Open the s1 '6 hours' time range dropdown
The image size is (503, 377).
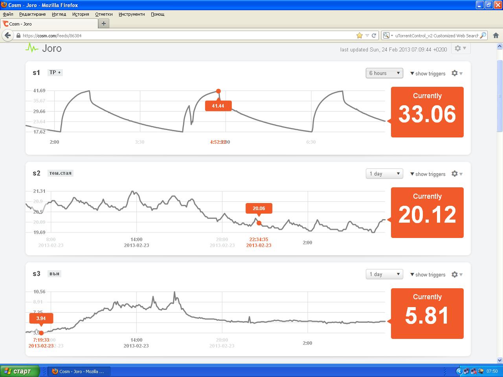[x=384, y=73]
